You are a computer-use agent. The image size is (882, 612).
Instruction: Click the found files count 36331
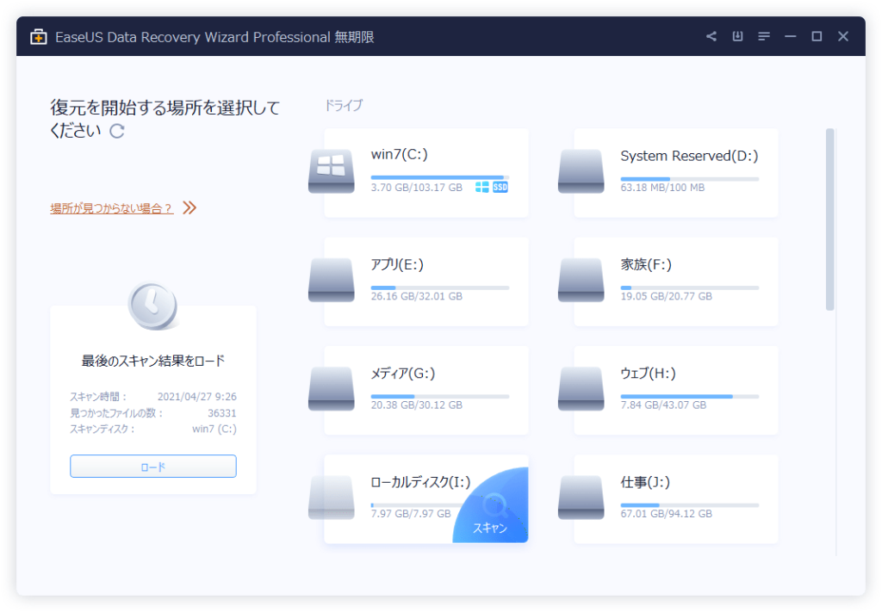(x=222, y=413)
